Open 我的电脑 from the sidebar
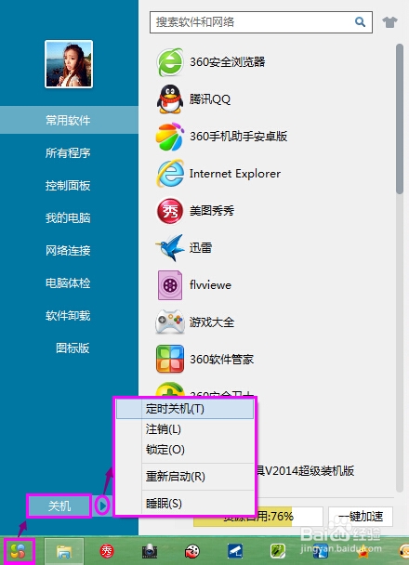The width and height of the screenshot is (409, 565). 68,217
